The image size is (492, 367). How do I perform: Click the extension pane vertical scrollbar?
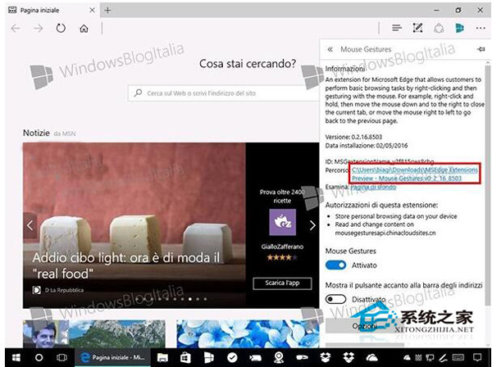487,185
